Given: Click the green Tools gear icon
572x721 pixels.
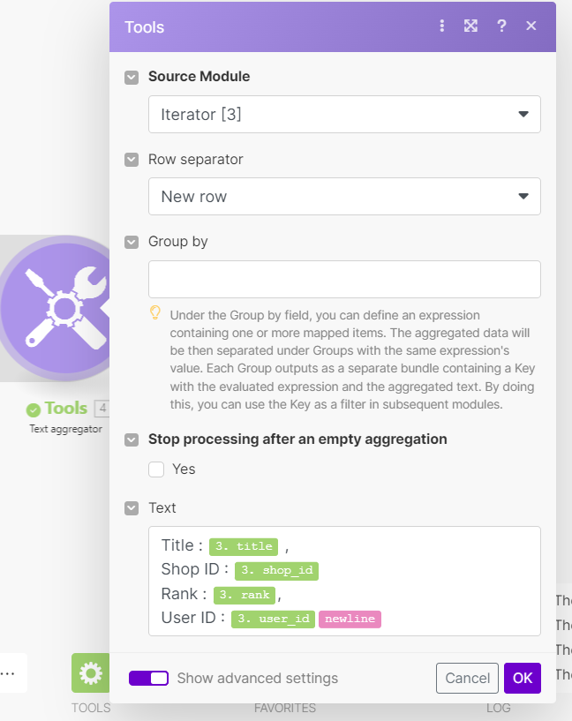Looking at the screenshot, I should click(90, 673).
